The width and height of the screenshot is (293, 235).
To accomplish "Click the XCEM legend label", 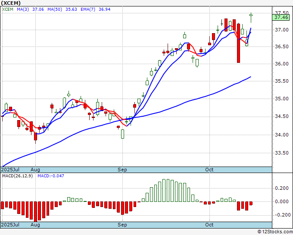I will [x=8, y=9].
